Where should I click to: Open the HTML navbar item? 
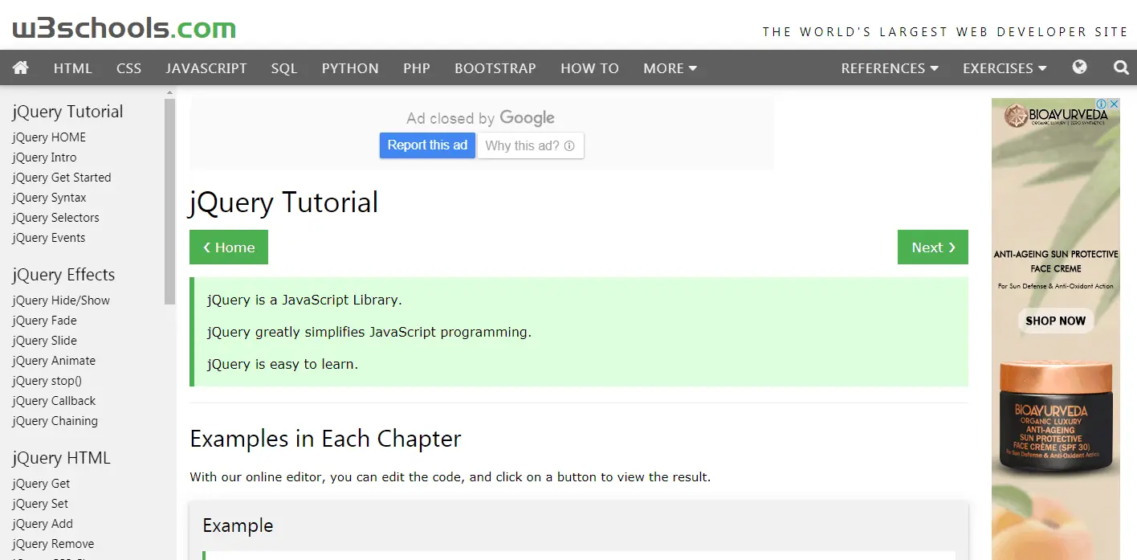point(73,68)
